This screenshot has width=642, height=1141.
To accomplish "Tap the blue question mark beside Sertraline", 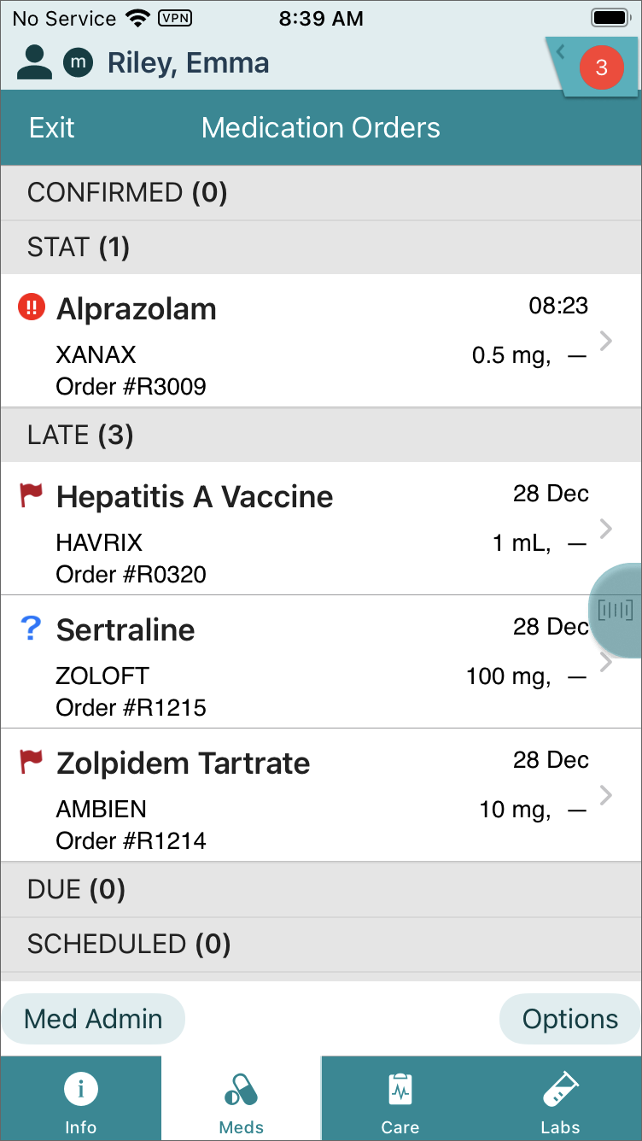I will pyautogui.click(x=31, y=629).
